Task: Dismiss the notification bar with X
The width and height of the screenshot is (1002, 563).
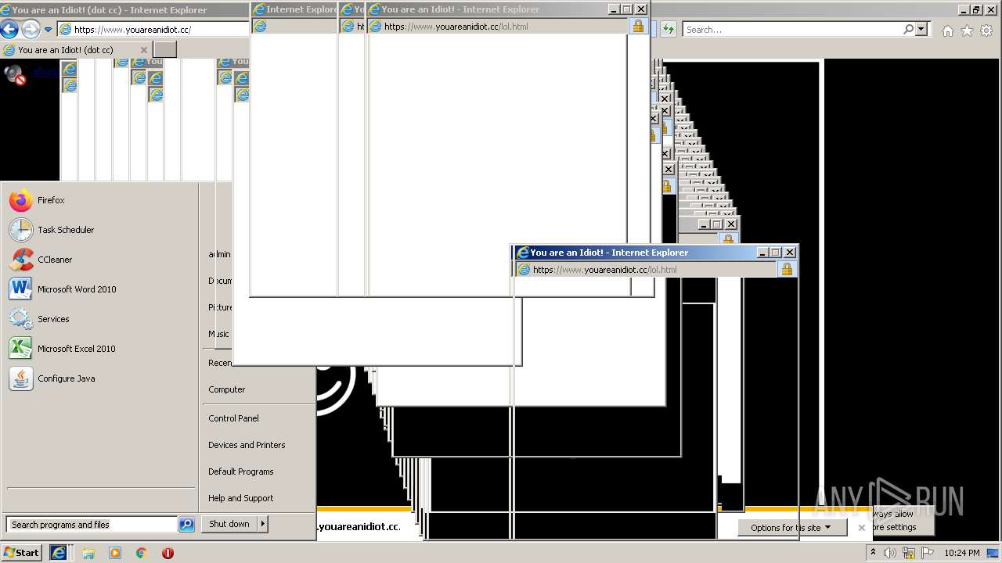Action: pyautogui.click(x=862, y=528)
